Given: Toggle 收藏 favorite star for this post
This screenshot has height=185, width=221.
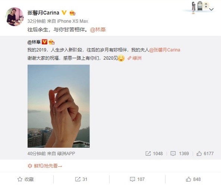Looking at the screenshot, I should [25, 179].
